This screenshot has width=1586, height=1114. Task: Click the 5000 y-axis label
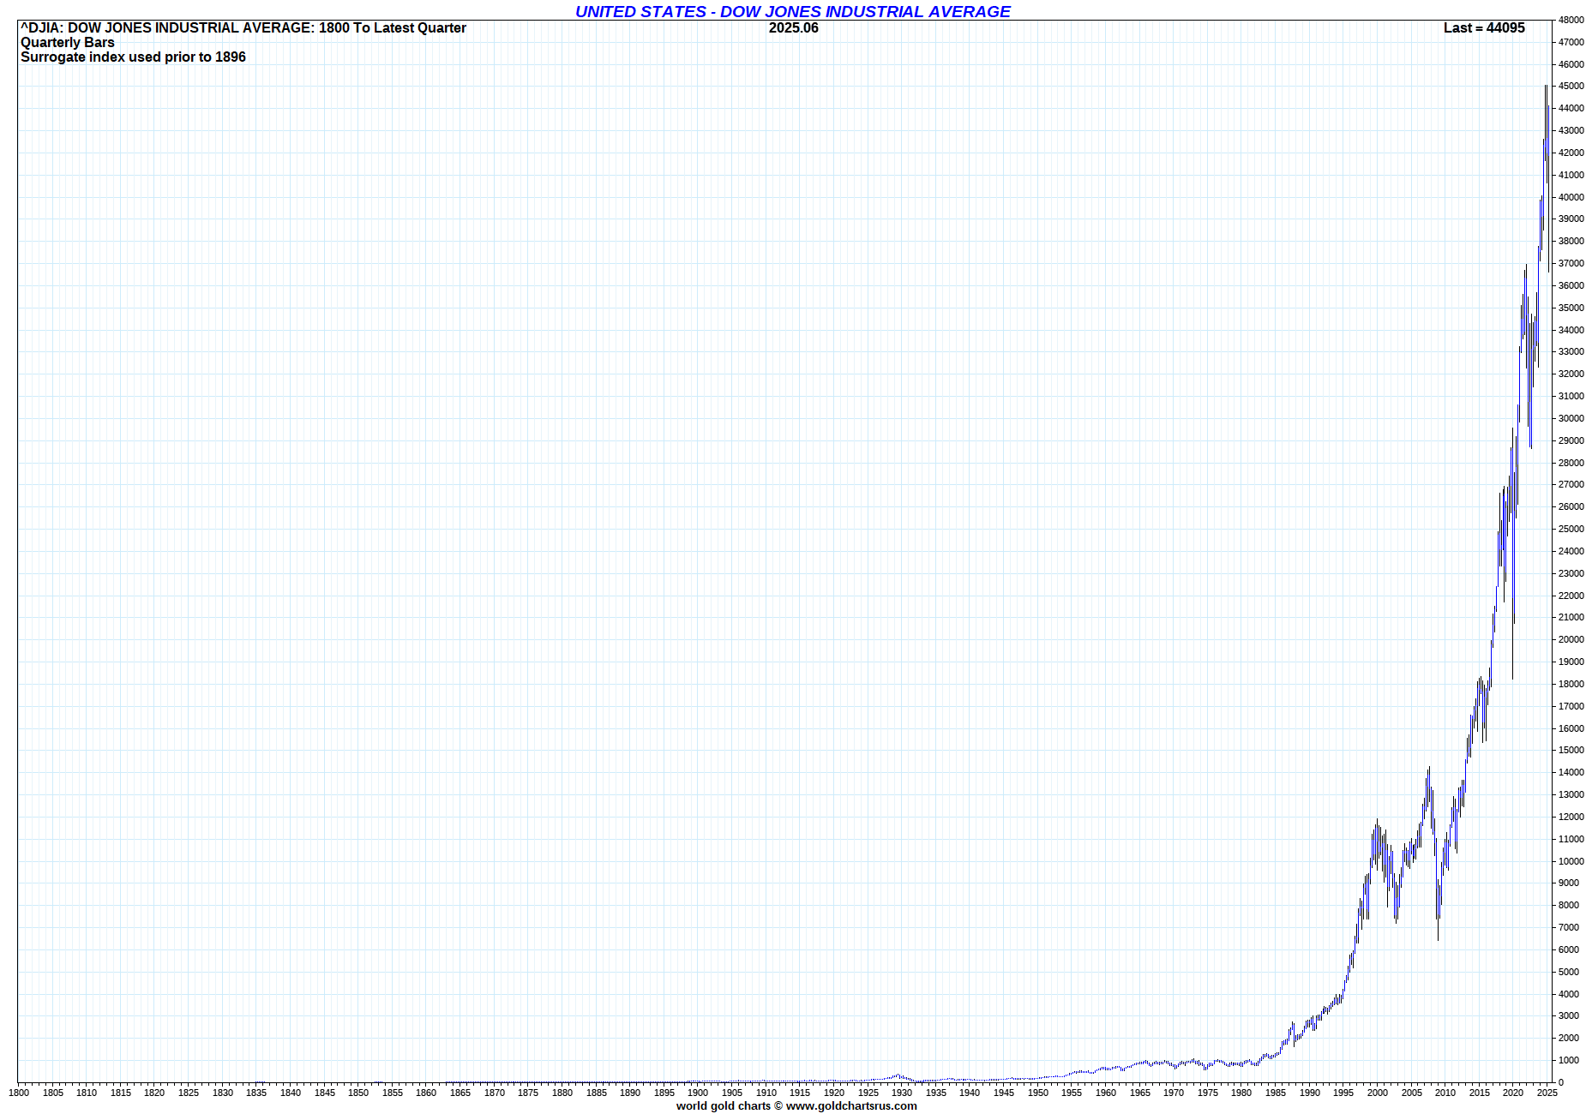pos(1569,972)
